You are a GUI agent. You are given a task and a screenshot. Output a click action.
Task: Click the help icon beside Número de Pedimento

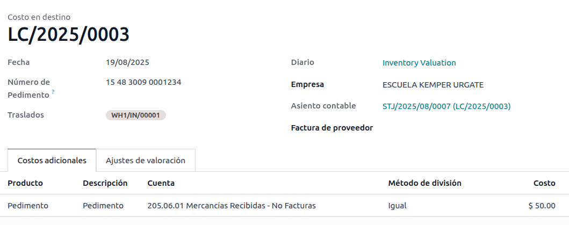(53, 92)
